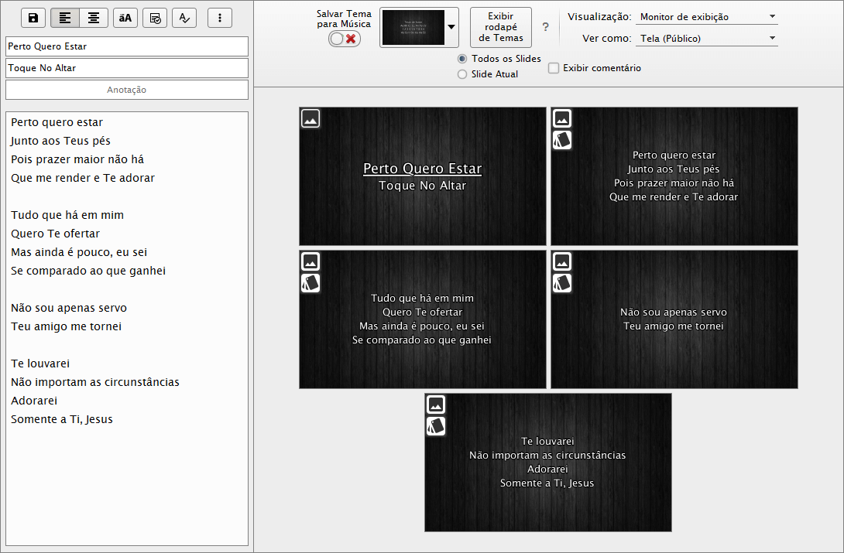844x553 pixels.
Task: Select the center-align text button
Action: [x=93, y=18]
